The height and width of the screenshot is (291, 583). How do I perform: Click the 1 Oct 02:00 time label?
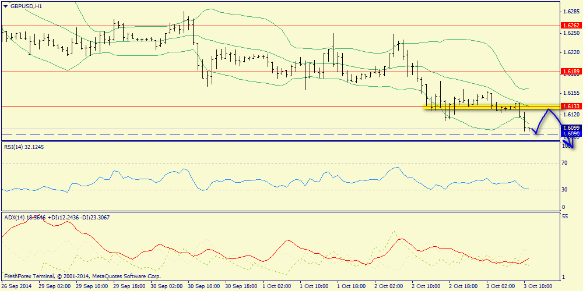(x=276, y=286)
